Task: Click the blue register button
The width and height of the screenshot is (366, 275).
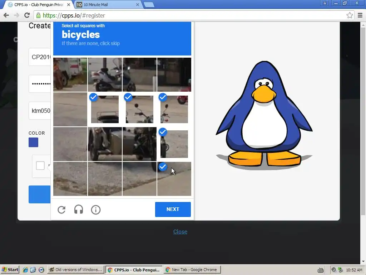Action: tap(39, 194)
